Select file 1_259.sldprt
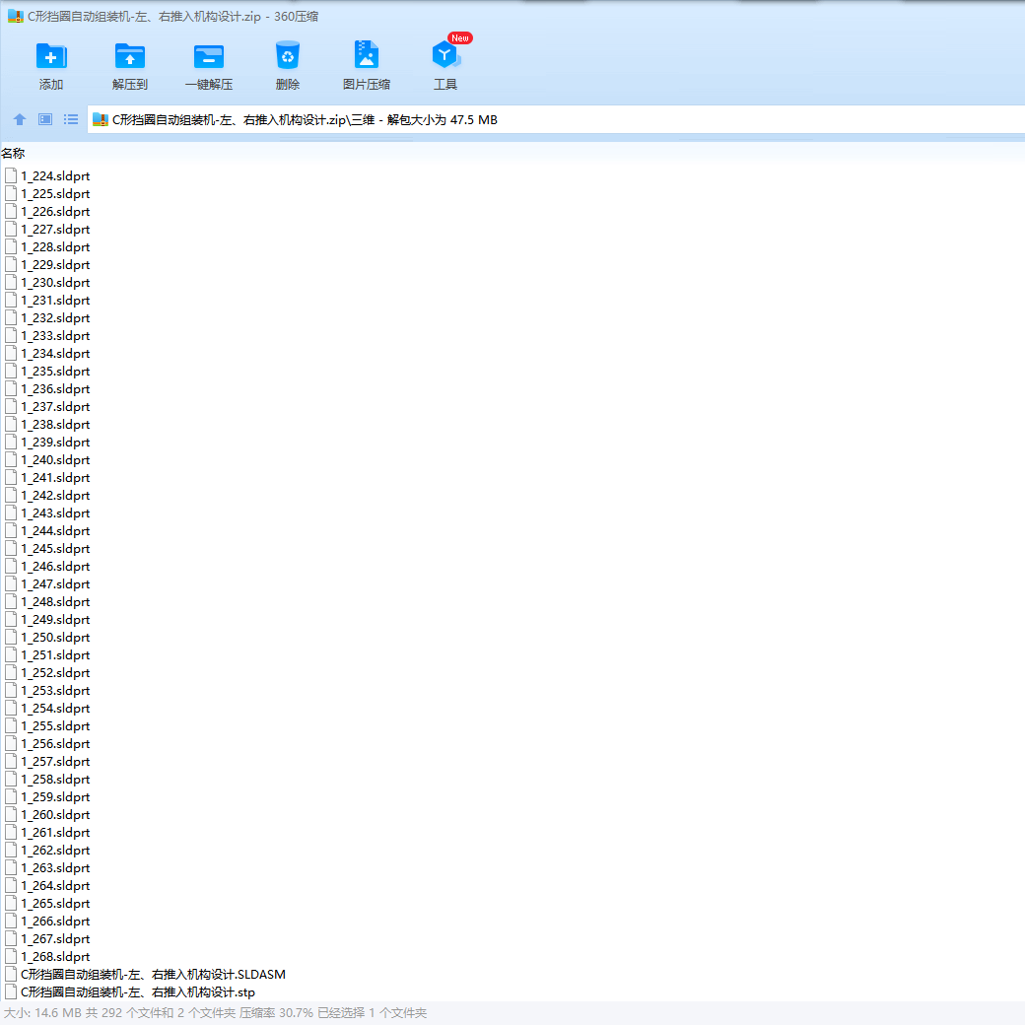The width and height of the screenshot is (1025, 1025). [55, 797]
